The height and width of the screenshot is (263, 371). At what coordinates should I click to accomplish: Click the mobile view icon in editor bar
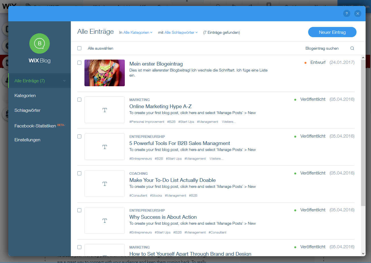[x=269, y=5]
